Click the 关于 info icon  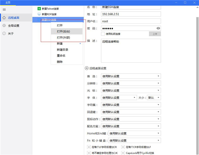click(4, 33)
